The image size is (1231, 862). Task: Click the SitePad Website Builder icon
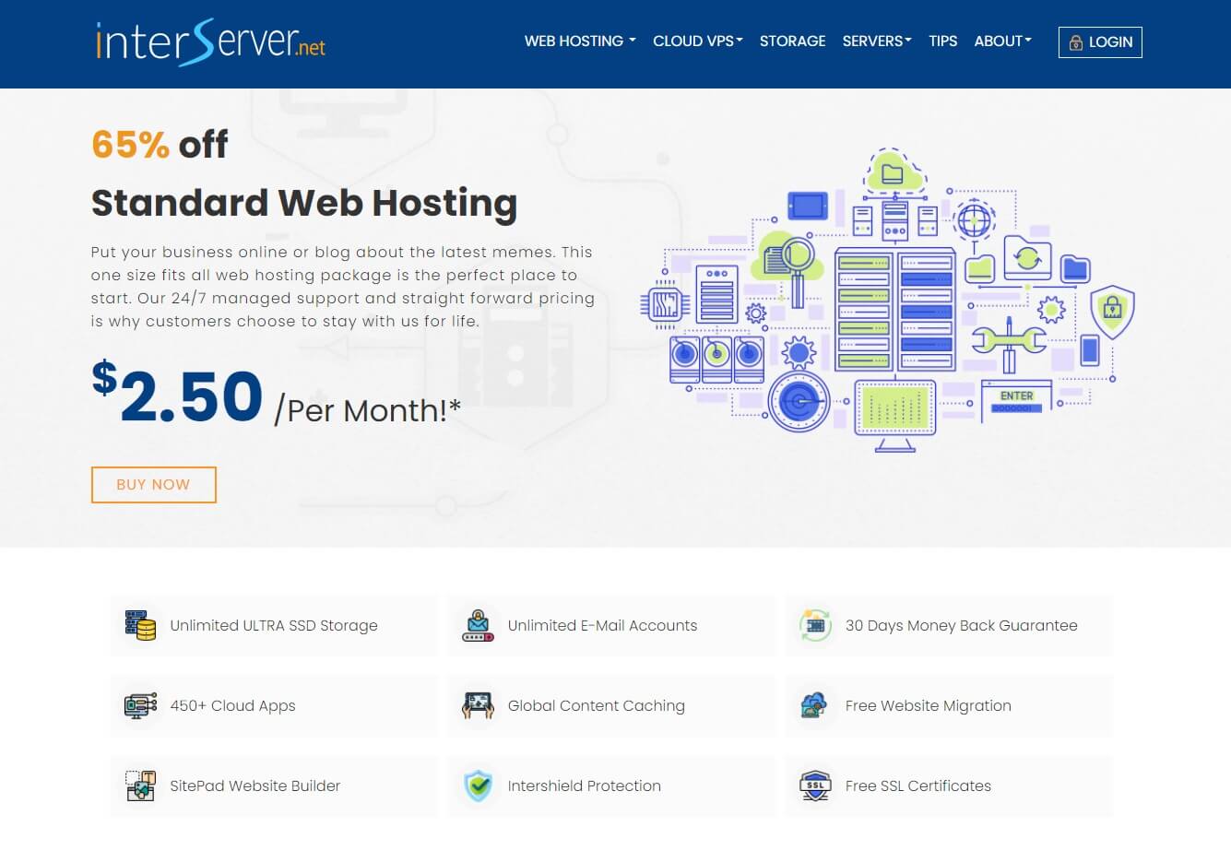140,785
